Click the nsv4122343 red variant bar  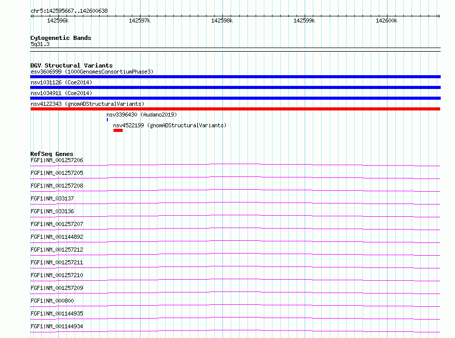pyautogui.click(x=235, y=109)
